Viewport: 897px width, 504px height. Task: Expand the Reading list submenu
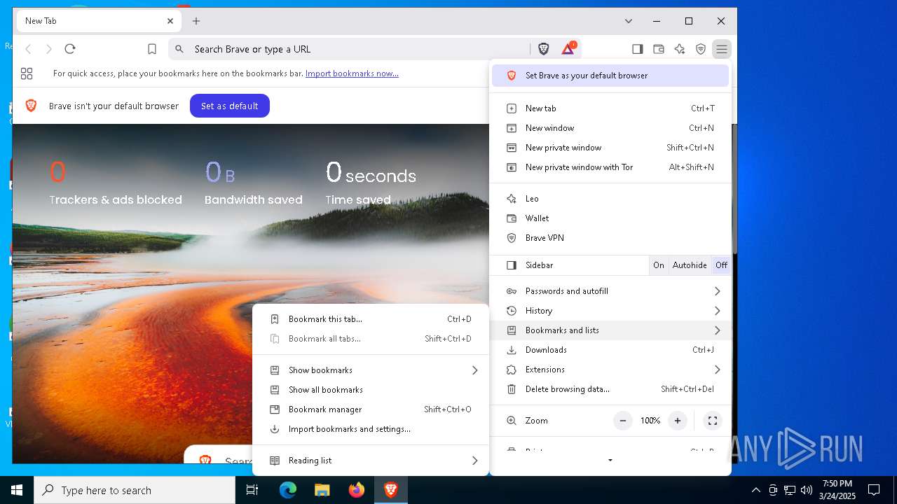[371, 461]
